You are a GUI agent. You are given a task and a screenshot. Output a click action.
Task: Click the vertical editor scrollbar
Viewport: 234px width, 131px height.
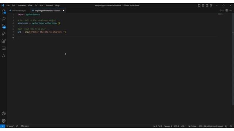click(233, 59)
